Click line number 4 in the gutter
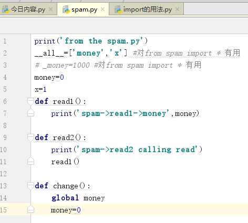Screen dimensions: 248x223 point(5,77)
